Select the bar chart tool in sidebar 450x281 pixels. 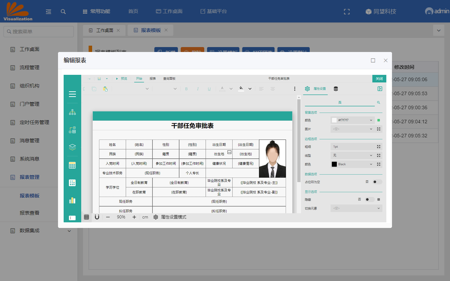tap(72, 200)
